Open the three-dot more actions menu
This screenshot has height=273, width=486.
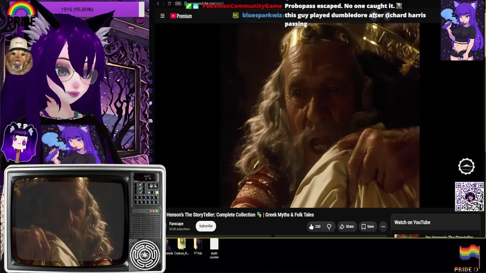point(383,226)
